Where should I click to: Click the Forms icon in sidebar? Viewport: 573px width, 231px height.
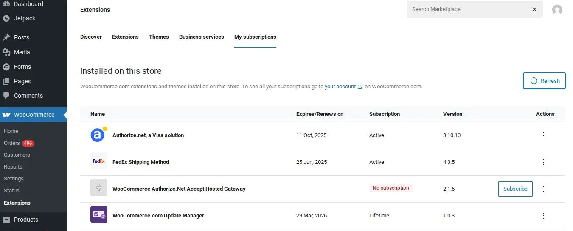[x=6, y=67]
